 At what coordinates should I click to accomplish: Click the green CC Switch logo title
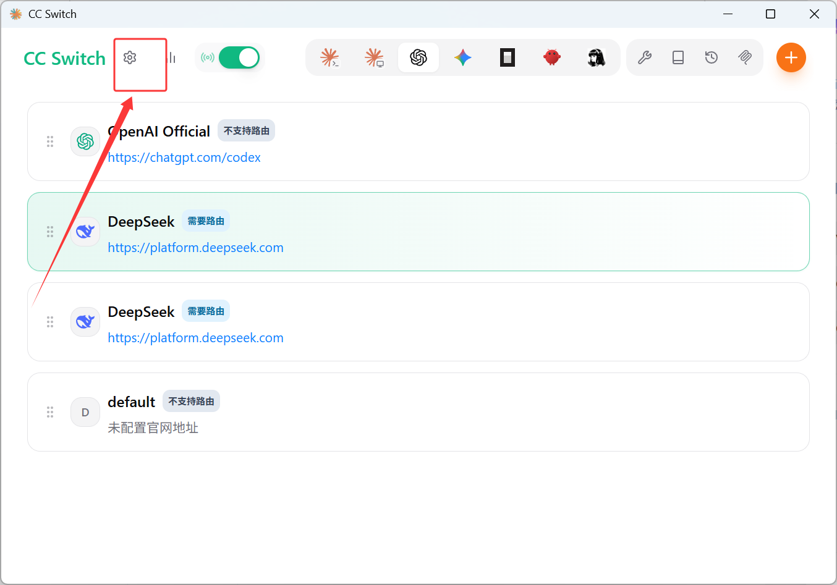coord(64,58)
